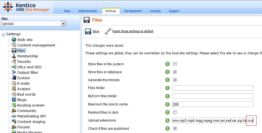Toggle the Generate thumbnails checkbox
The height and width of the screenshot is (133, 262).
[175, 80]
